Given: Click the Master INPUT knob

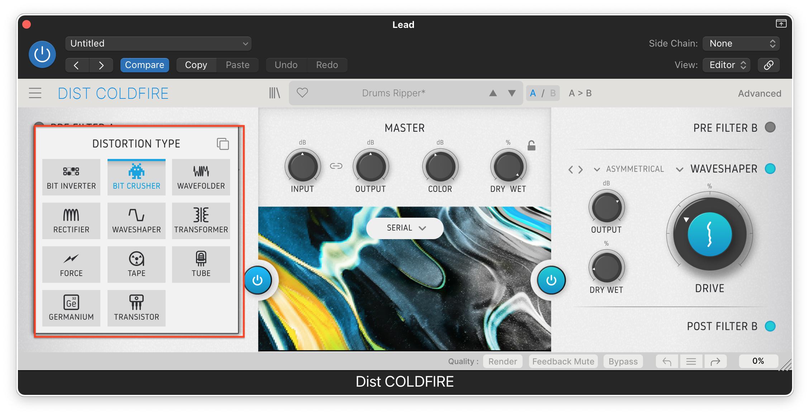Looking at the screenshot, I should (302, 166).
